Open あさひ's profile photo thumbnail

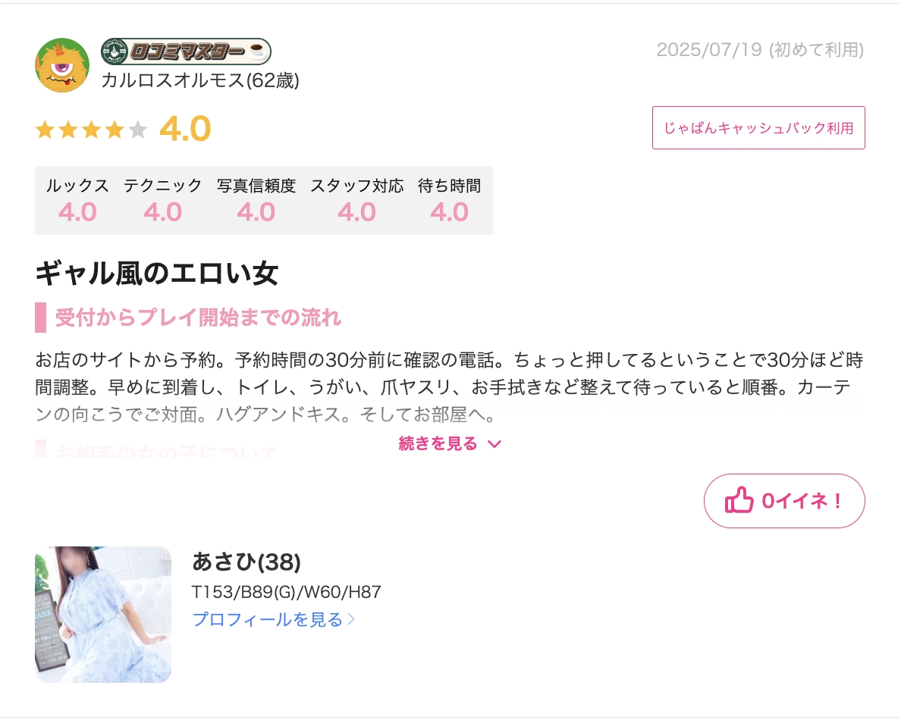click(103, 615)
